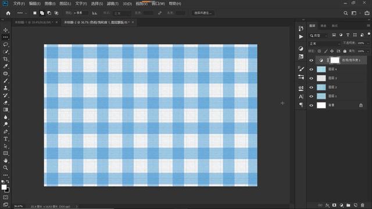Toggle lock all padlock in Layers panel
The width and height of the screenshot is (372, 209).
345,51
